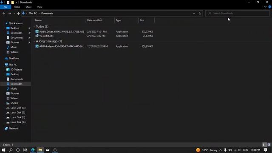Open Task View on the taskbar
This screenshot has height=153, width=272.
[x=25, y=150]
